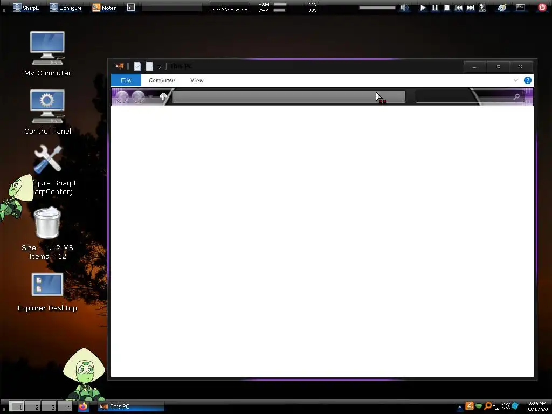Open the console window icon in top bar
The width and height of the screenshot is (552, 414).
[520, 8]
